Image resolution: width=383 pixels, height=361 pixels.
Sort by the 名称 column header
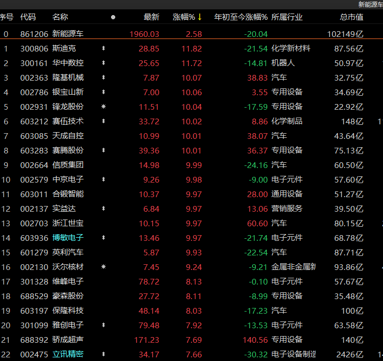(60, 17)
